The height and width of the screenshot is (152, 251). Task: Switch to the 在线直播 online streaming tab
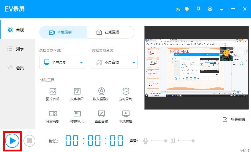tap(110, 32)
